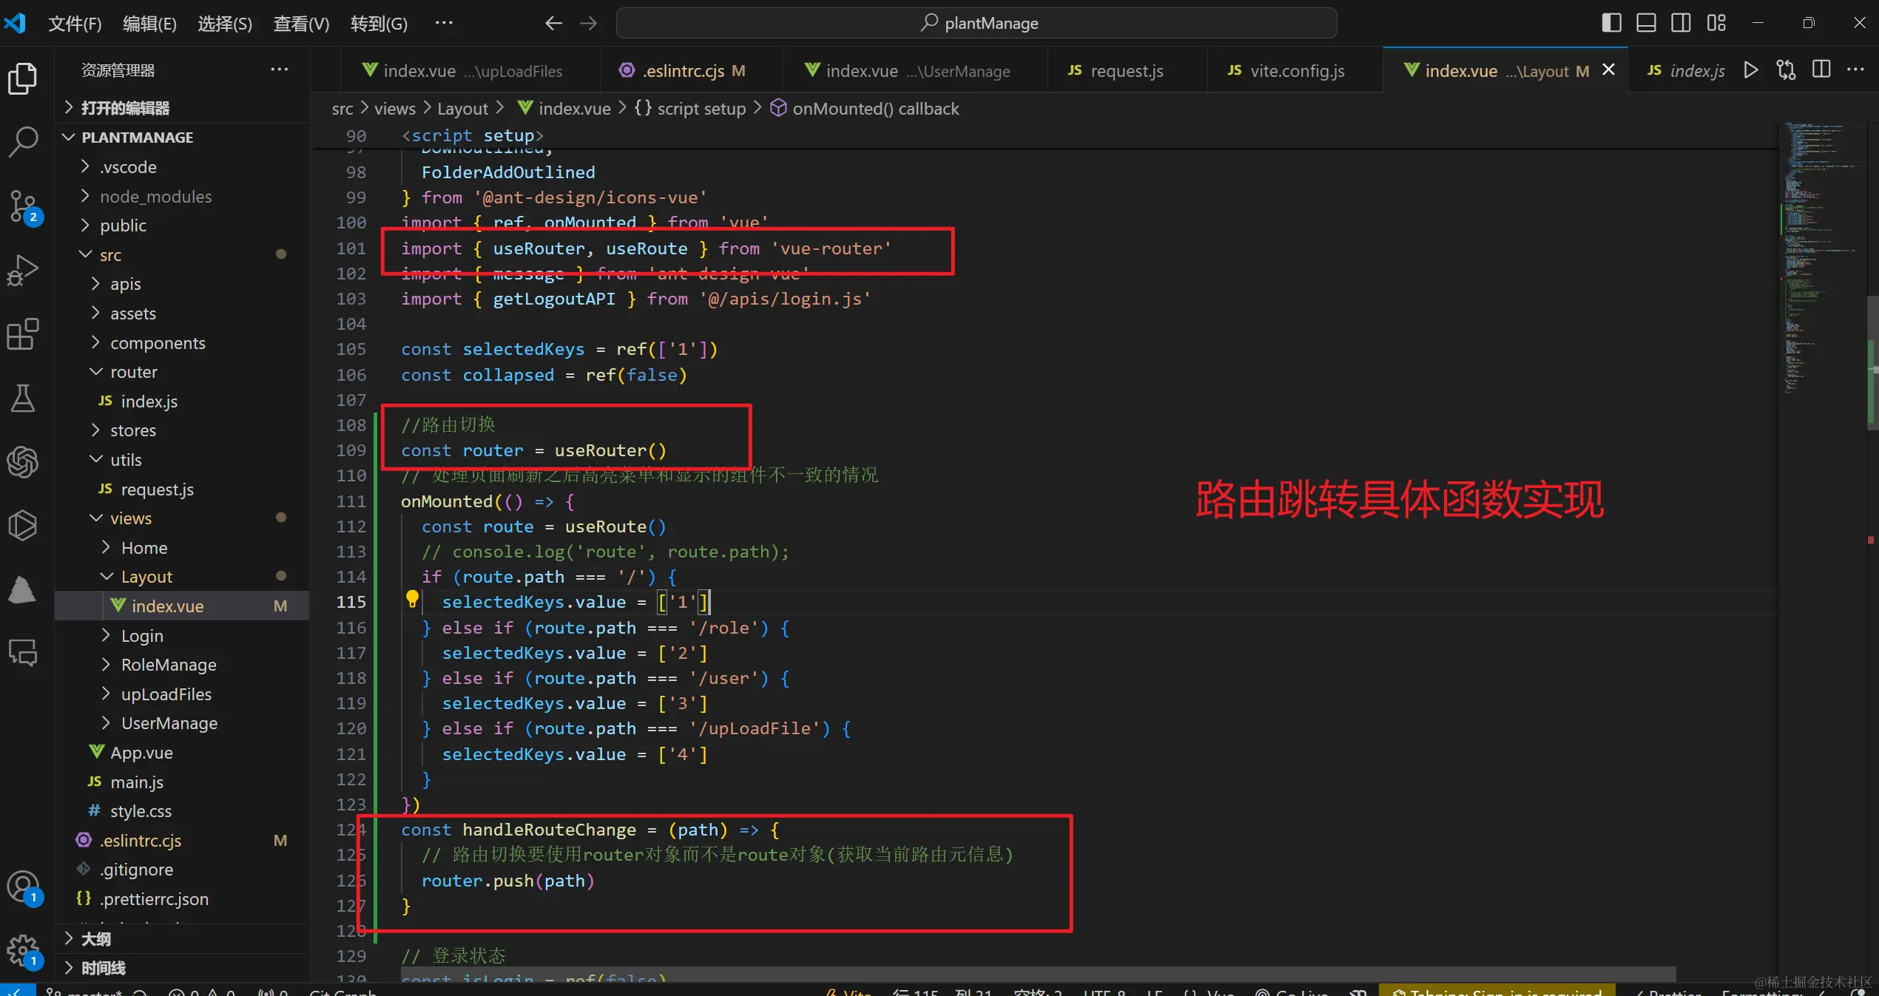
Task: Click the views breadcrumb segment
Action: [x=394, y=109]
